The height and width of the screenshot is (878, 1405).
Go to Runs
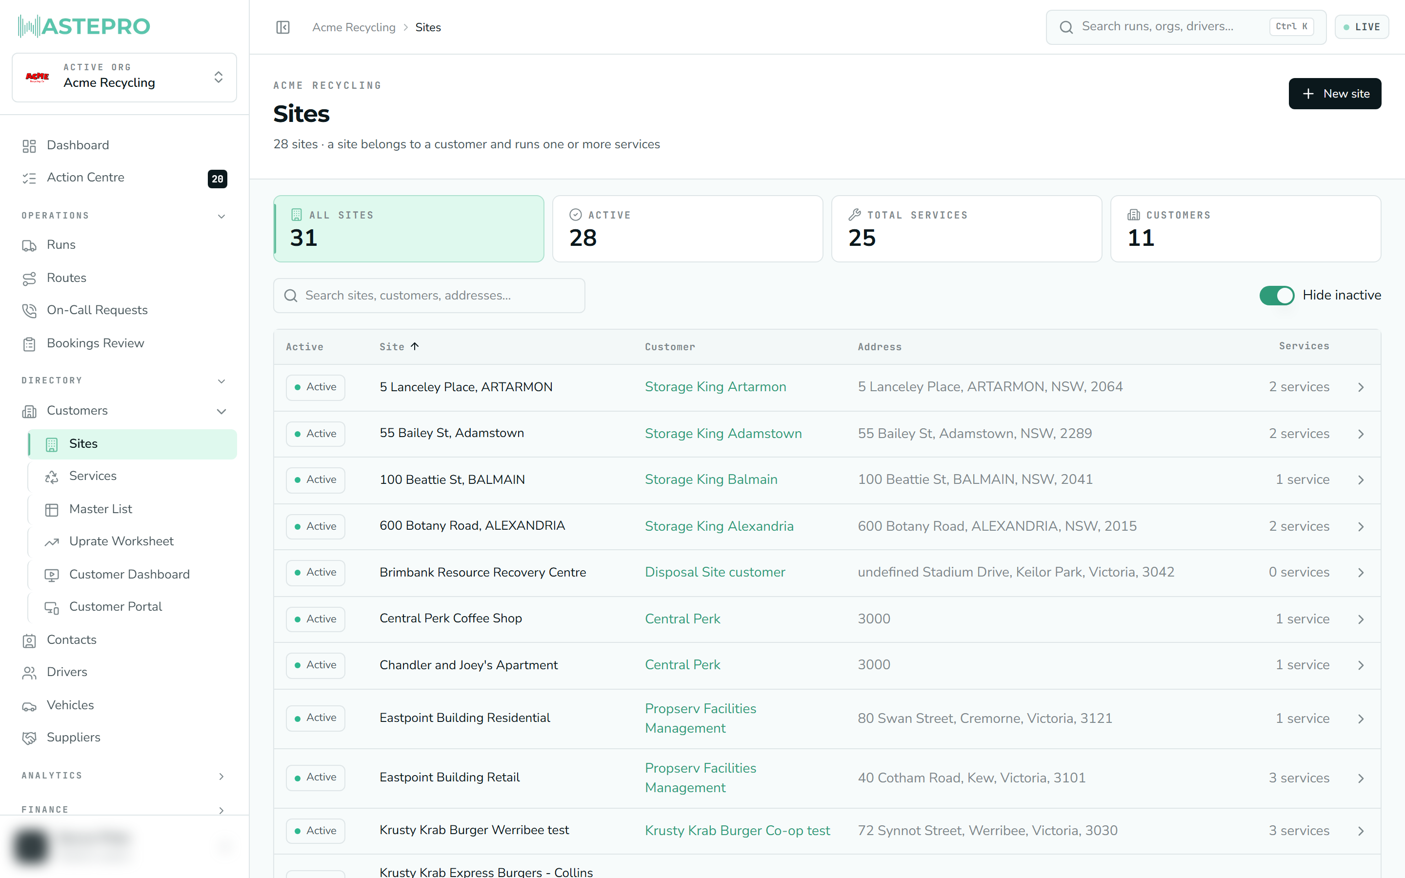click(x=61, y=245)
